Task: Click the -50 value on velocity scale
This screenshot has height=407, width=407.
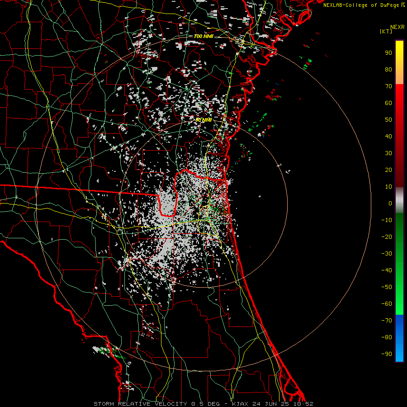Action: 387,287
